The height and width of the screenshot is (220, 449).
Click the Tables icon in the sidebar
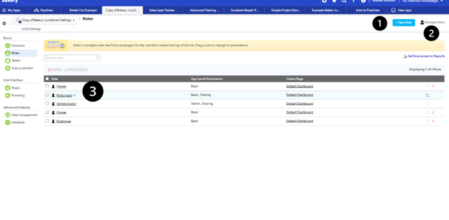8,60
